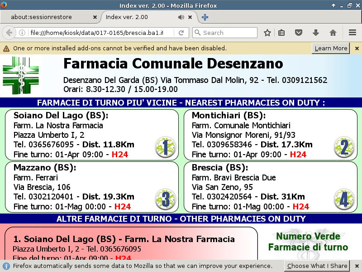
Task: Open the Pocket save icon
Action: tap(299, 33)
